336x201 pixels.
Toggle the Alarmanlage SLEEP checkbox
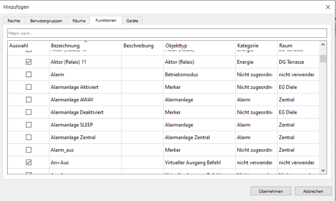[29, 125]
